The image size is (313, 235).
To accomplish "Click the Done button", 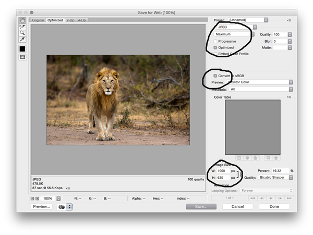I will (x=274, y=206).
